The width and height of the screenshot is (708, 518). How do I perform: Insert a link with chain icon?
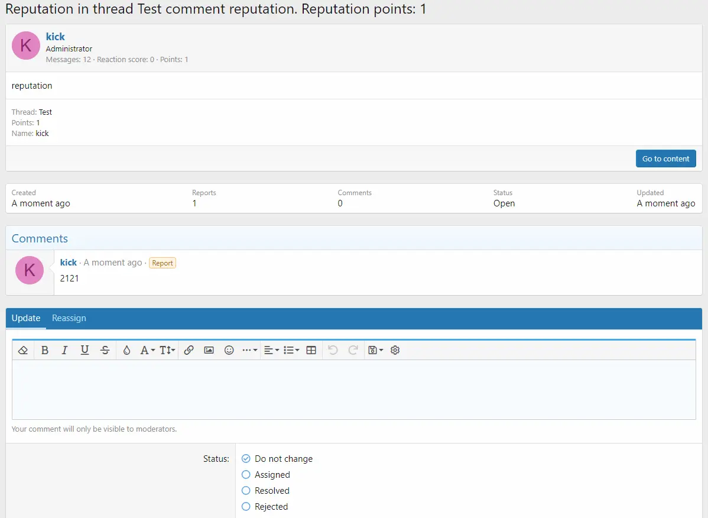point(189,350)
